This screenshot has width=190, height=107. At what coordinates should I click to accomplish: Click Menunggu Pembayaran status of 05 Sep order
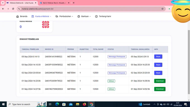[x=117, y=57]
